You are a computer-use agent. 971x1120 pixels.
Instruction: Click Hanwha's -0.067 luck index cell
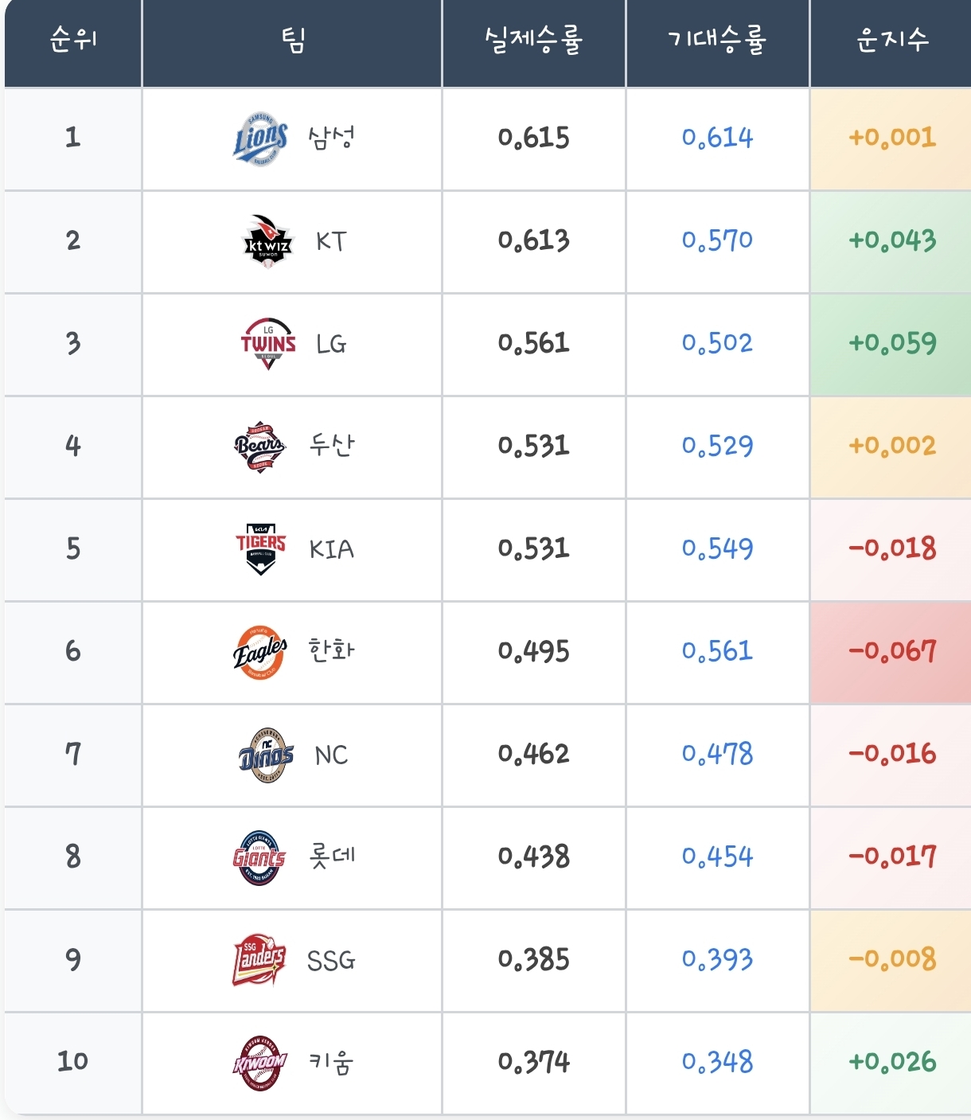point(891,652)
